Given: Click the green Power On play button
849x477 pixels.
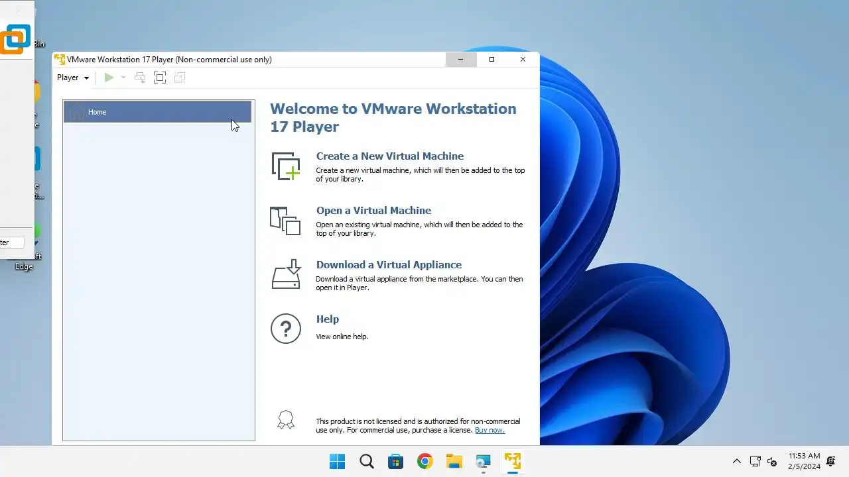Looking at the screenshot, I should coord(109,78).
